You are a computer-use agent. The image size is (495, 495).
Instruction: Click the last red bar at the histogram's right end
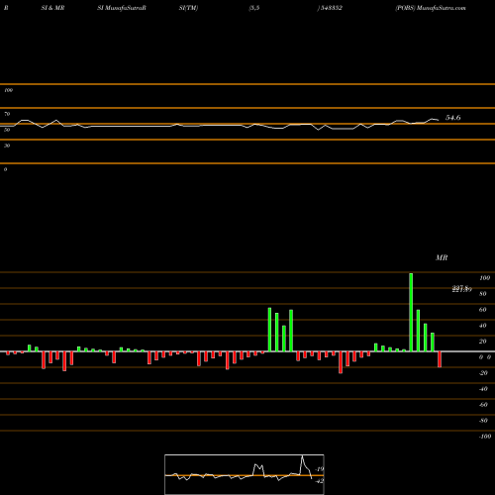click(440, 359)
